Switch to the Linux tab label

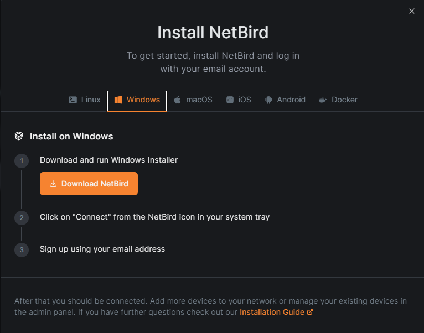pos(91,100)
